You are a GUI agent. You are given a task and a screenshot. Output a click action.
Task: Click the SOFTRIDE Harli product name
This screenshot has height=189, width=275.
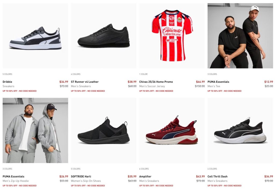[81, 176]
